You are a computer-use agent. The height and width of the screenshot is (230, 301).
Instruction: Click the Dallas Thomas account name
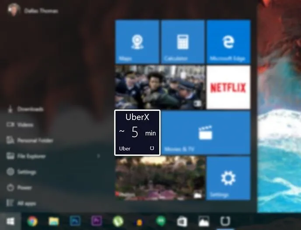(41, 11)
